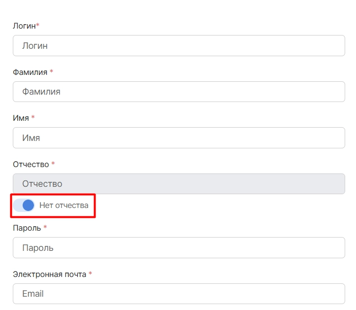356x310 pixels.
Task: Click the red asterisk after Отчество
Action: tap(53, 163)
